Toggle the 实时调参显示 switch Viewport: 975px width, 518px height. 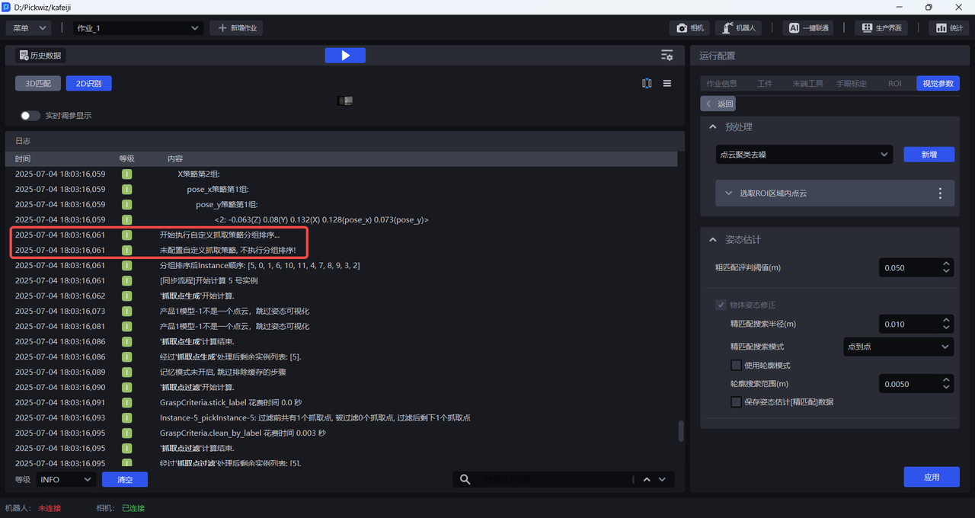(30, 116)
